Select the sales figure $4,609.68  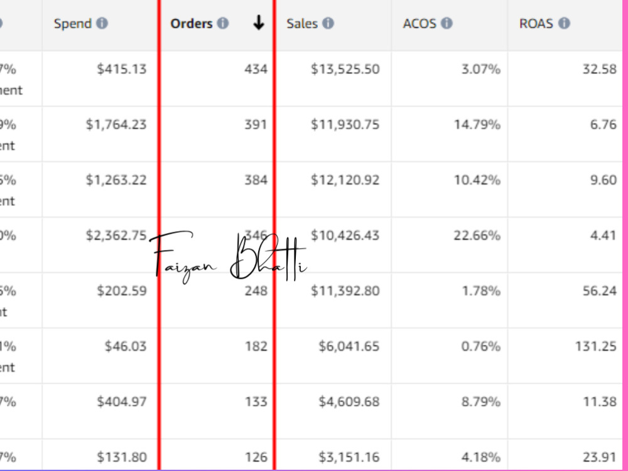point(349,401)
